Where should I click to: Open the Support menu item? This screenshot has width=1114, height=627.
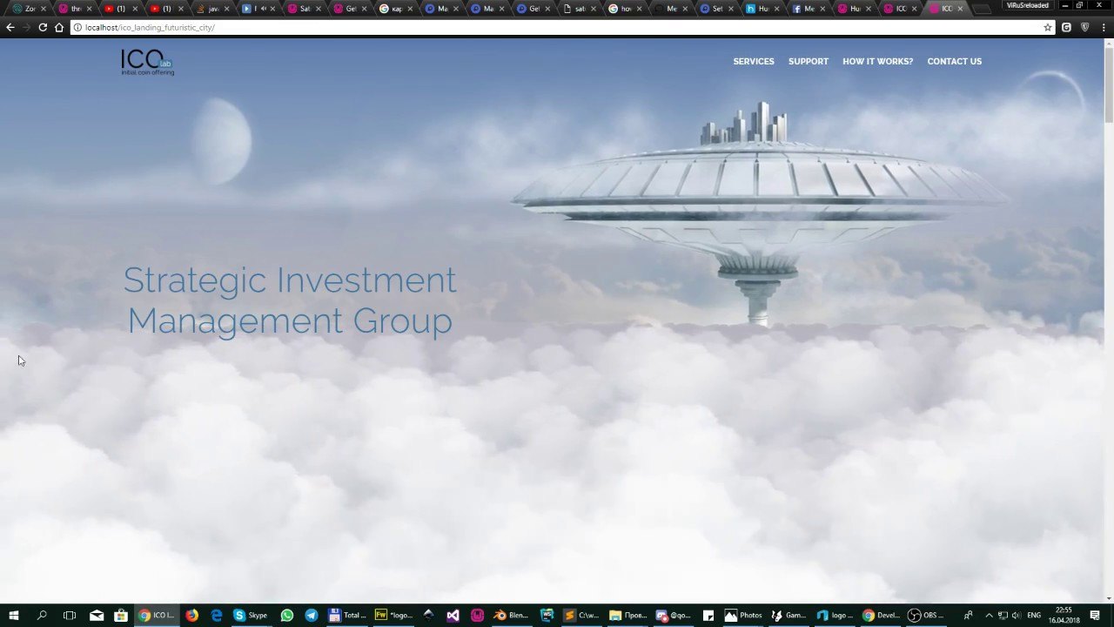pyautogui.click(x=809, y=62)
